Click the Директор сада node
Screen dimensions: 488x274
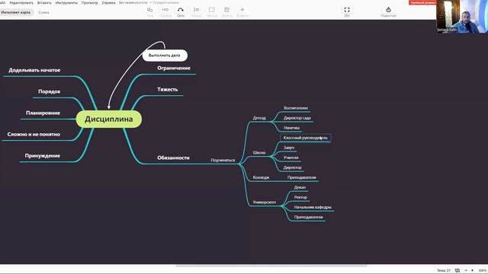pyautogui.click(x=297, y=118)
